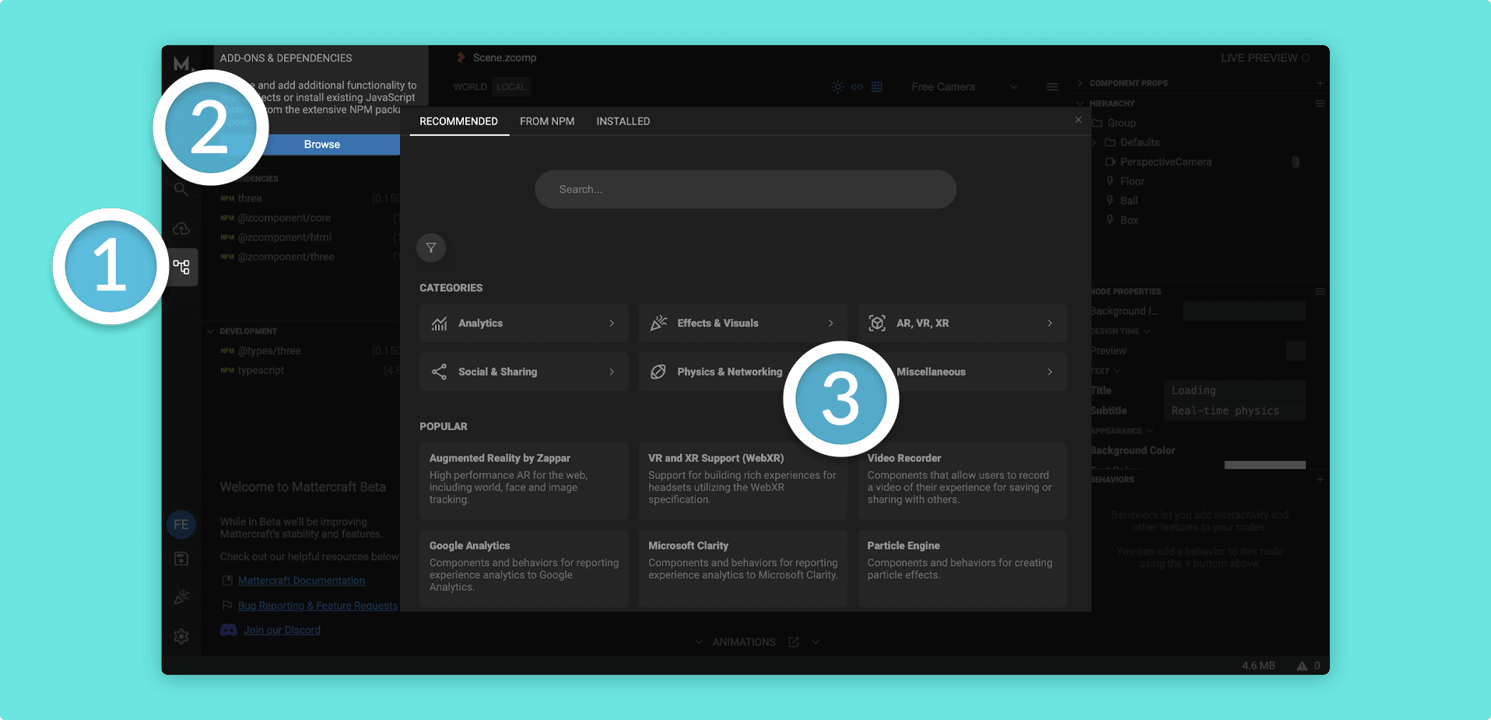Open the Free Camera dropdown
1491x720 pixels.
[964, 87]
